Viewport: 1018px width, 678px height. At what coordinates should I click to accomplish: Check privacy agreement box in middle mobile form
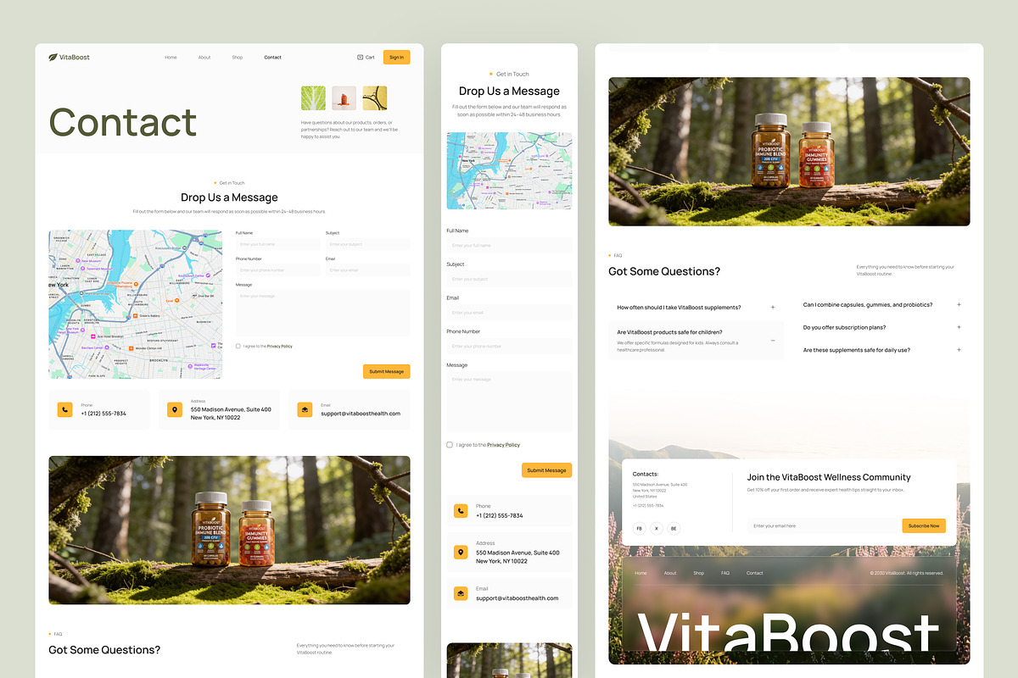tap(450, 445)
